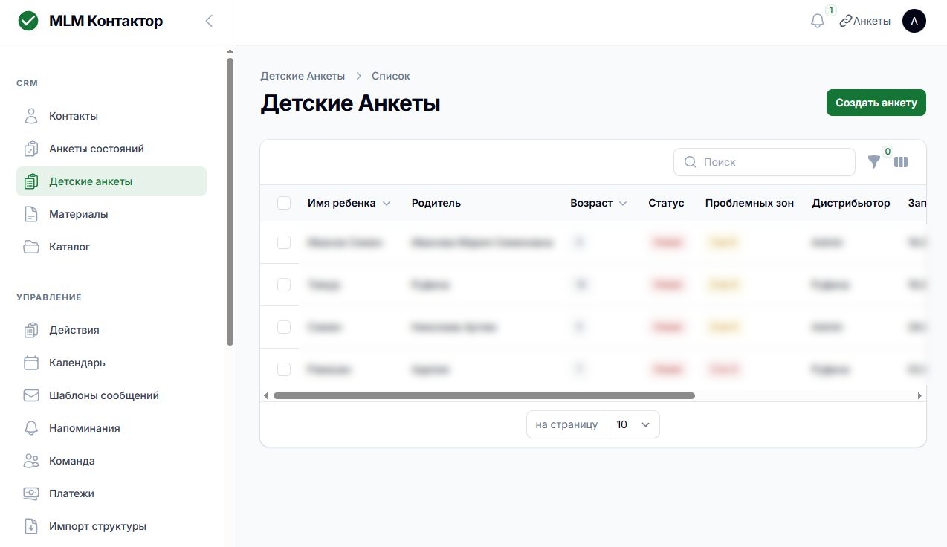Image resolution: width=947 pixels, height=547 pixels.
Task: Click the Контакты person icon
Action: tap(30, 116)
